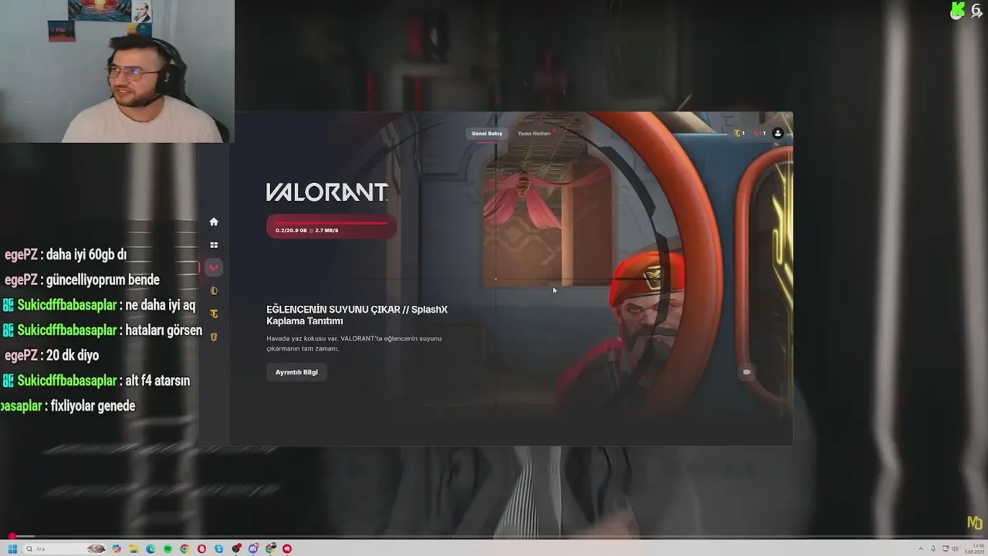Open Microsoft Edge from the taskbar

point(151,549)
